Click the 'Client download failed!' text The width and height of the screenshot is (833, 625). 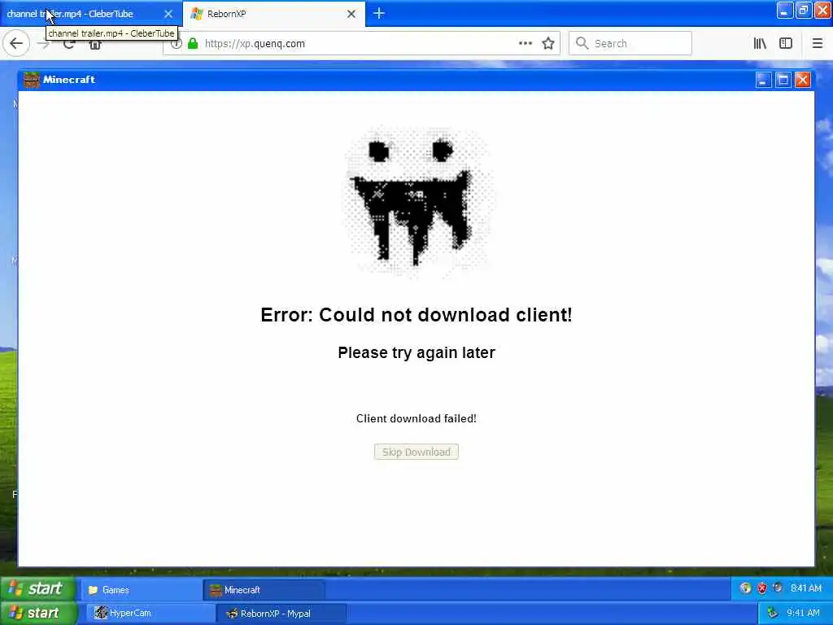416,419
